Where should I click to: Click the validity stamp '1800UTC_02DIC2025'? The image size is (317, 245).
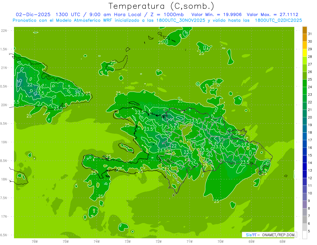[x=278, y=20]
